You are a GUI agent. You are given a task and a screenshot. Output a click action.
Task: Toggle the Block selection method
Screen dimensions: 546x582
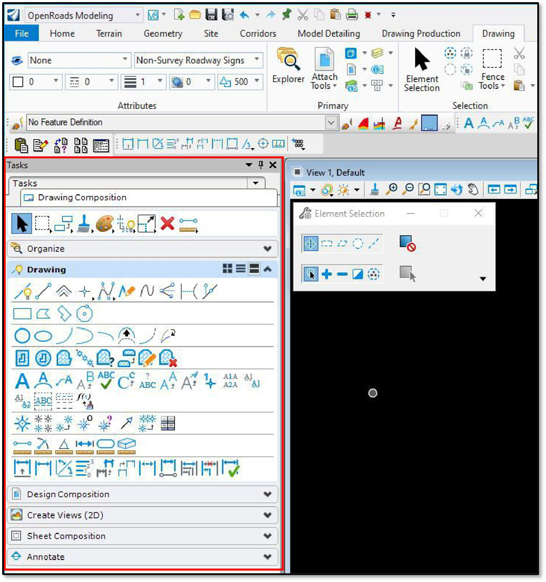tap(327, 244)
